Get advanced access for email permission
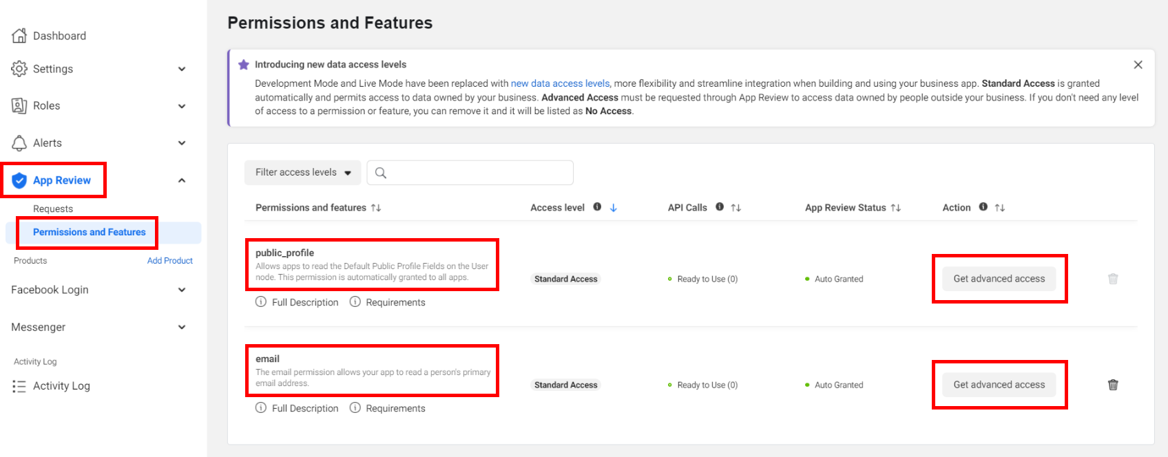This screenshot has height=457, width=1168. pos(999,385)
